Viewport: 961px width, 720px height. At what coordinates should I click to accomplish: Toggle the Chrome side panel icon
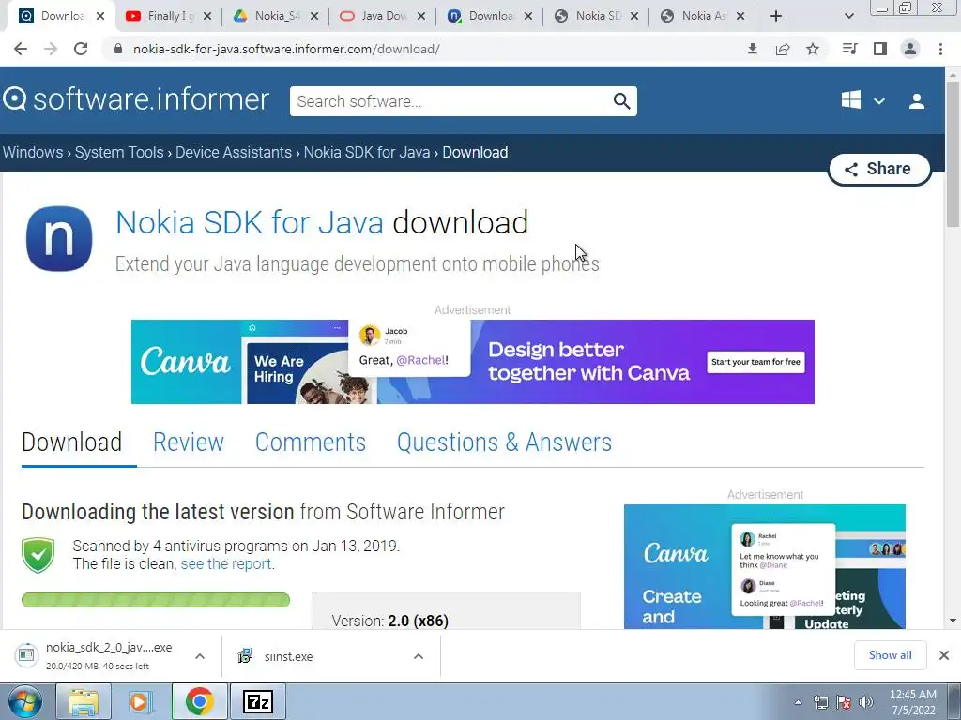(x=880, y=49)
